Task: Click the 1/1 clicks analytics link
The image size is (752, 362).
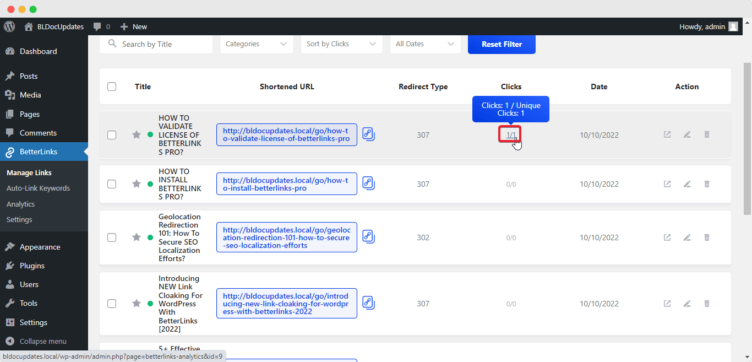Action: pyautogui.click(x=511, y=135)
